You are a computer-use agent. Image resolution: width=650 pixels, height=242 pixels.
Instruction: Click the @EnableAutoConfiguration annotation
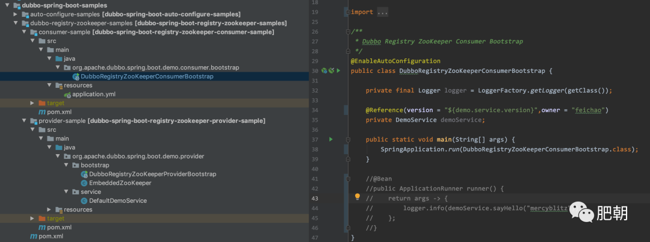point(395,61)
